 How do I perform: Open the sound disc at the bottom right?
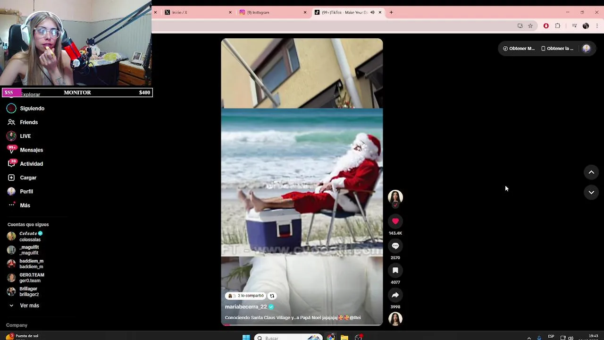click(395, 319)
